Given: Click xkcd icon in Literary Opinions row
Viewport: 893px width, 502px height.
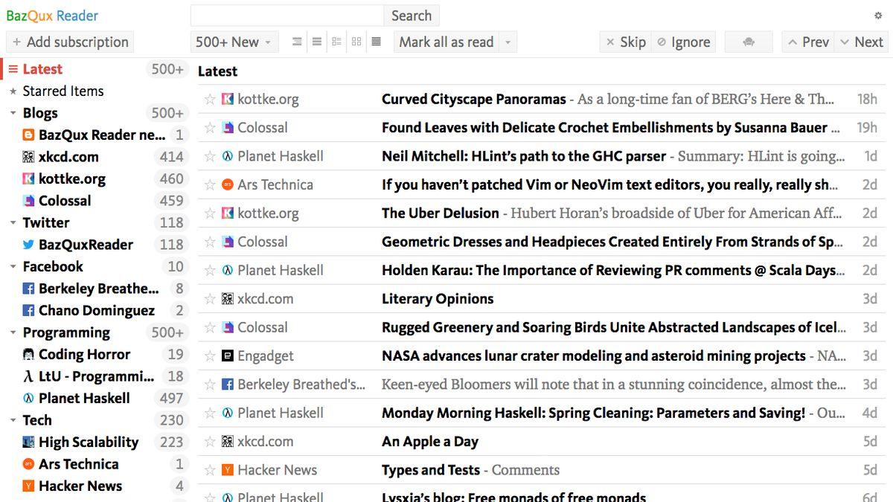Looking at the screenshot, I should (228, 299).
